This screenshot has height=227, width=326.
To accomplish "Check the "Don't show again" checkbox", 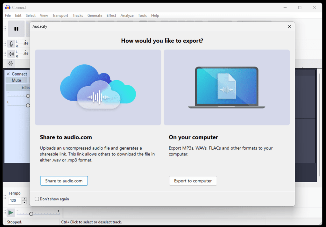I will point(37,199).
